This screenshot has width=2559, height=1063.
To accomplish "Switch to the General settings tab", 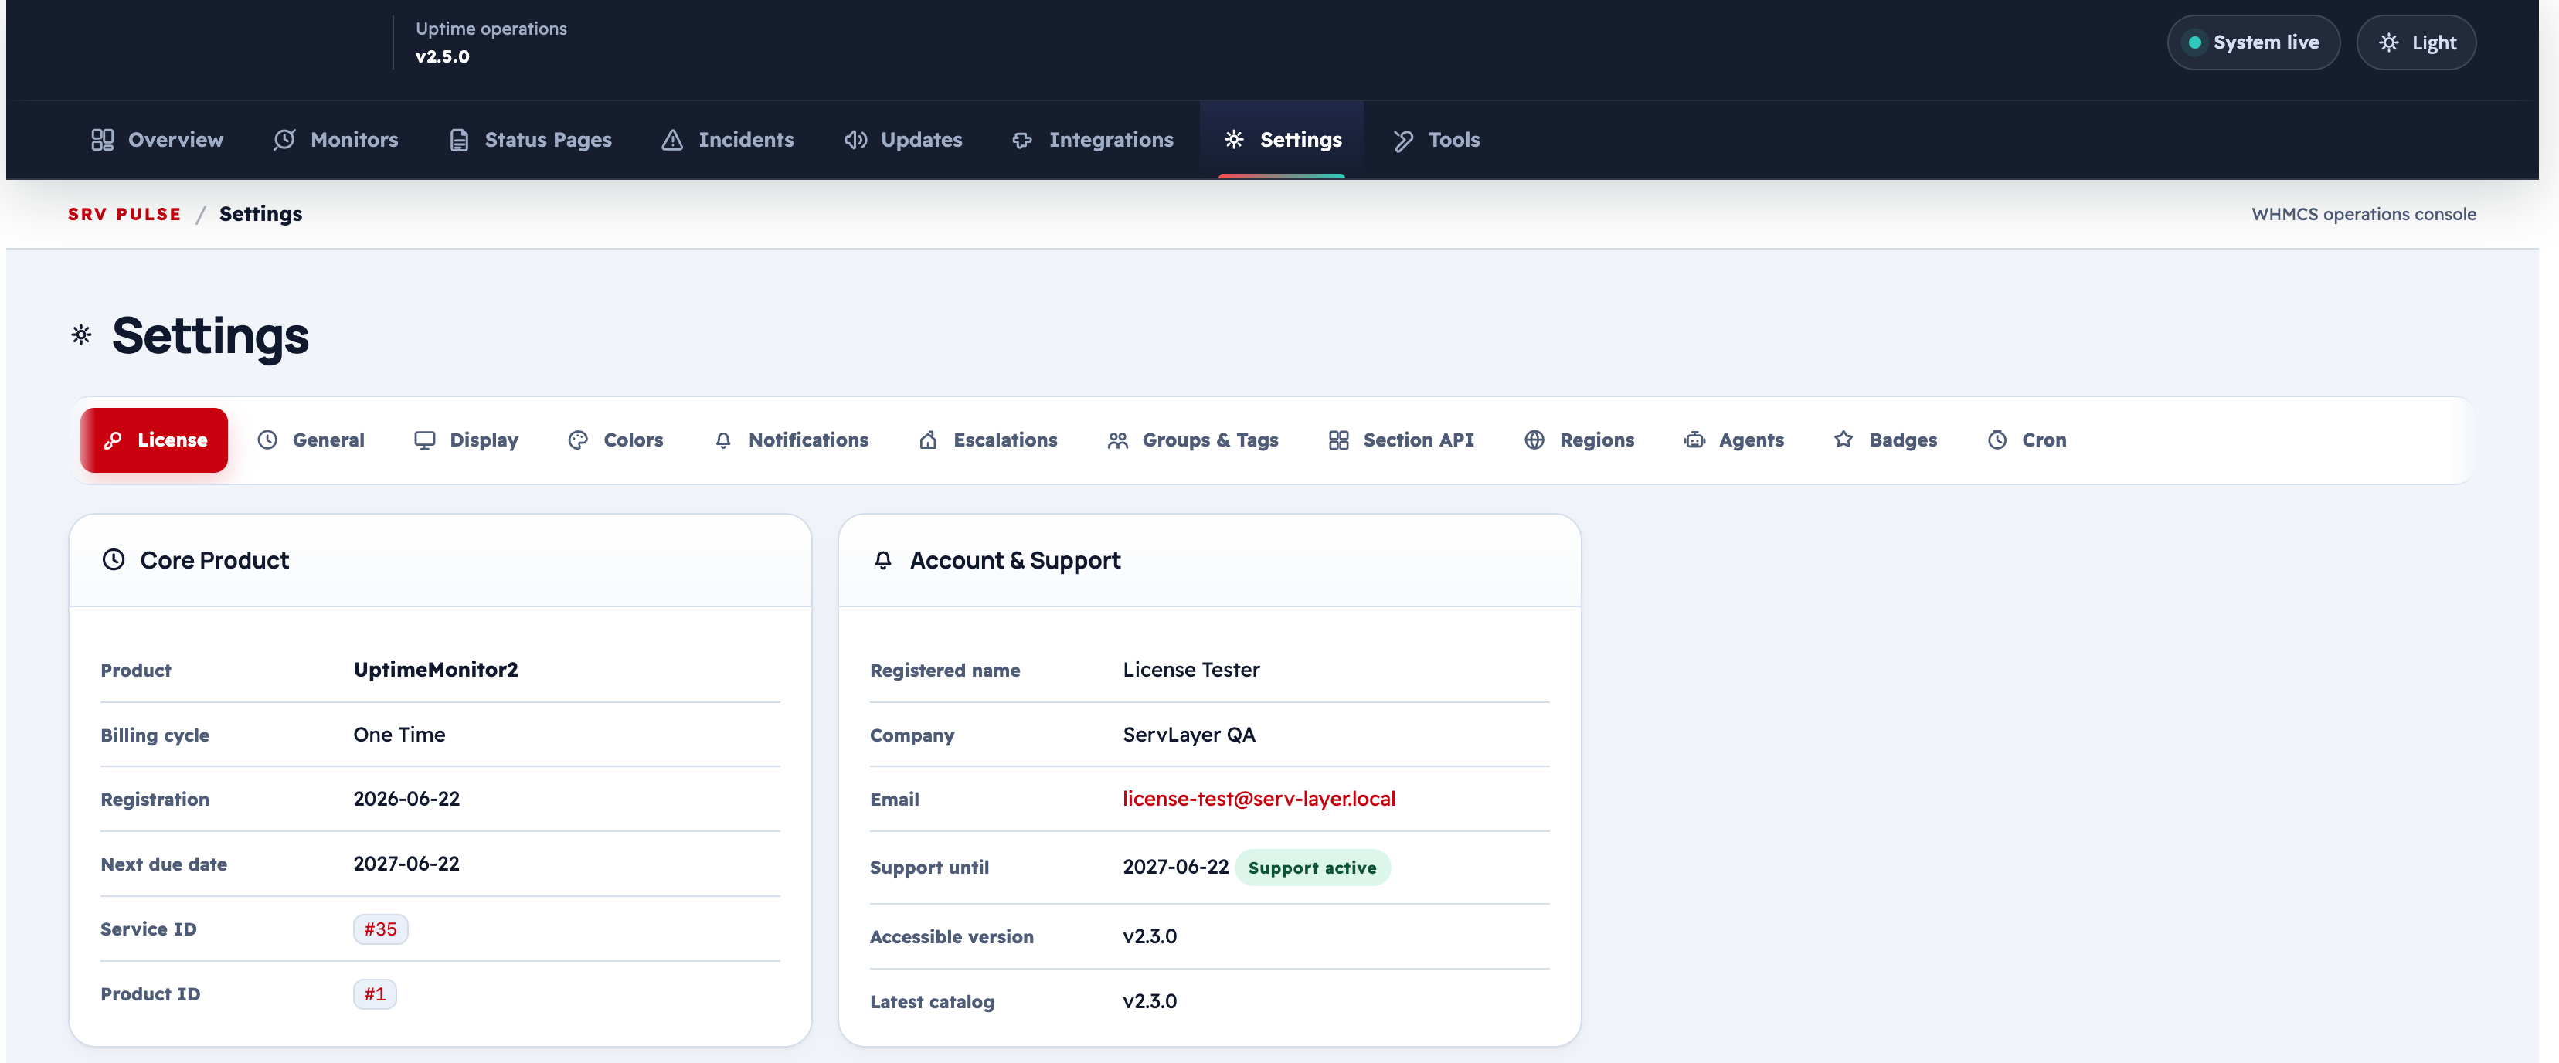I will click(x=311, y=440).
